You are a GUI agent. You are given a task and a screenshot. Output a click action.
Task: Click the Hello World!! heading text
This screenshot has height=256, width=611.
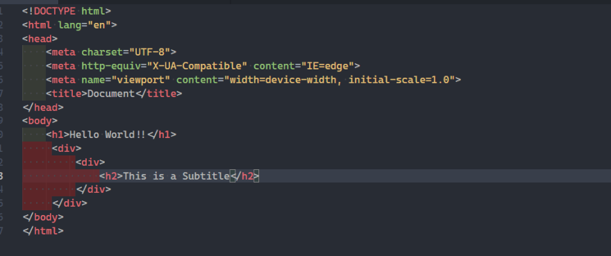[108, 135]
